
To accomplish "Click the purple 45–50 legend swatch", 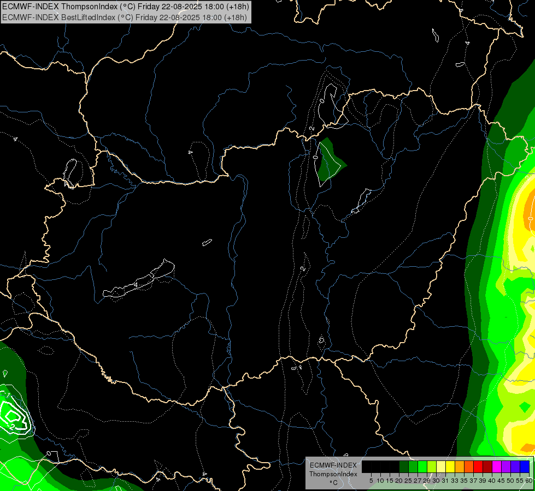I will coord(506,466).
